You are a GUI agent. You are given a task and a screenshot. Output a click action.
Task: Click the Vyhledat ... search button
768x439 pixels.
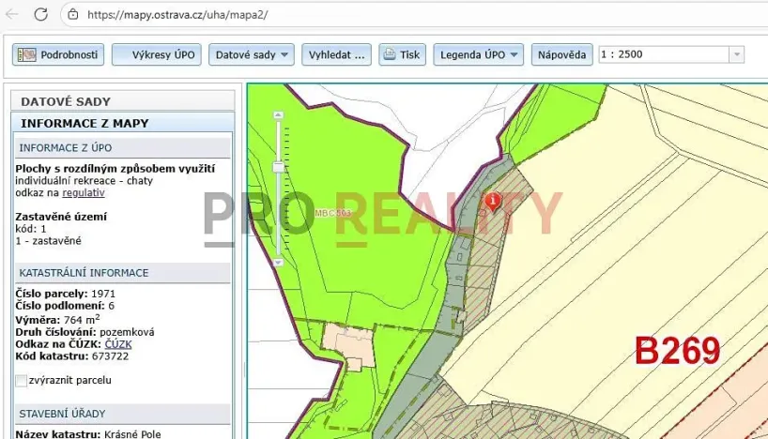(x=336, y=54)
